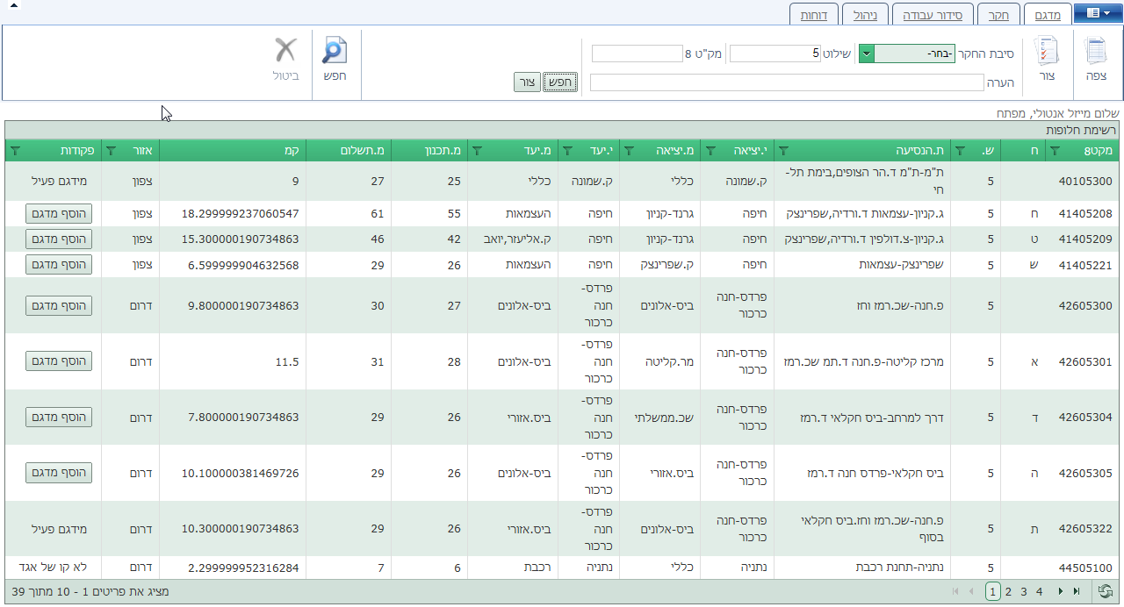Viewport: 1124px width, 607px height.
Task: Open the filter for the ת.הנסיעה column
Action: point(784,151)
